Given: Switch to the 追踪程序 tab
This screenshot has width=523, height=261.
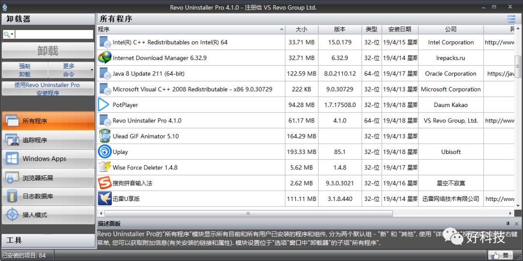Looking at the screenshot, I should 47,140.
